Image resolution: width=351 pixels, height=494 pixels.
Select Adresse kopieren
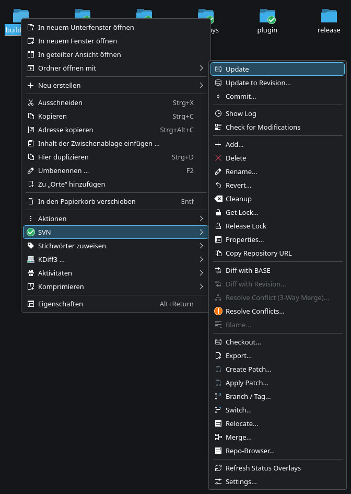point(115,130)
